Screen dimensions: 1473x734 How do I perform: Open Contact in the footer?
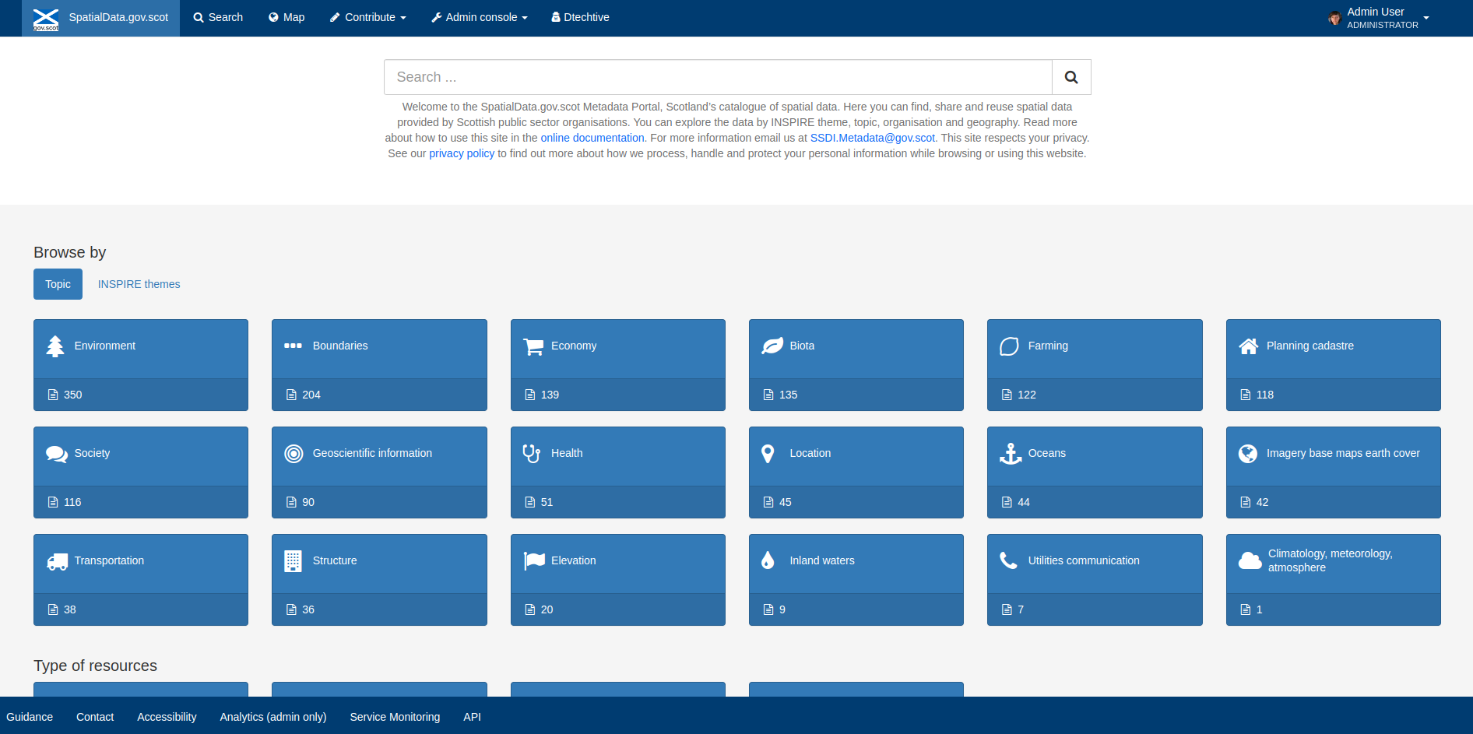click(x=95, y=717)
